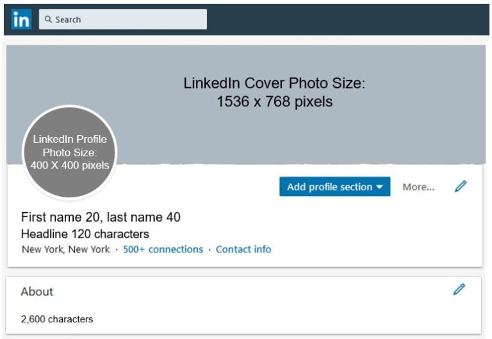Click the Add profile section button
492x339 pixels.
pyautogui.click(x=329, y=187)
